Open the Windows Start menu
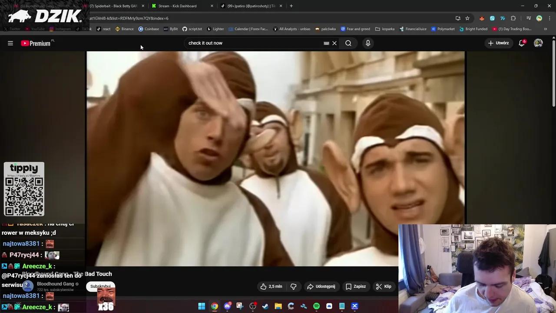The height and width of the screenshot is (313, 556). pyautogui.click(x=202, y=306)
